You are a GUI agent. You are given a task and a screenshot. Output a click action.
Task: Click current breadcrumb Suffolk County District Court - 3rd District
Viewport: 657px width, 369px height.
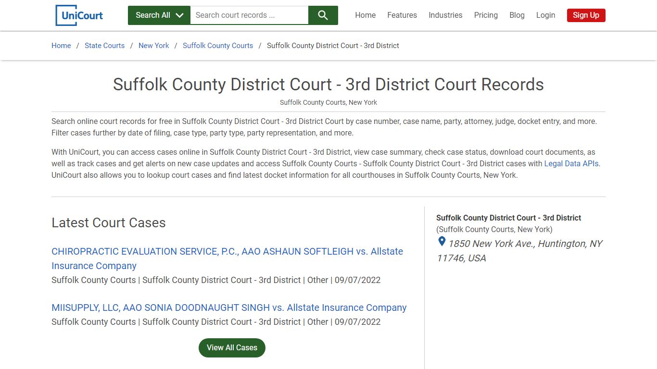click(333, 46)
